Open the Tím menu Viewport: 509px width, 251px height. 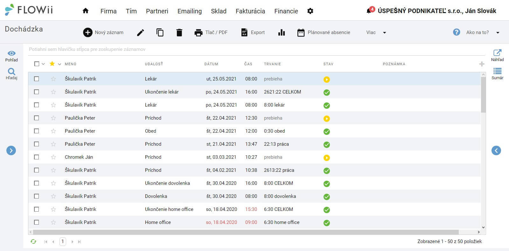131,11
